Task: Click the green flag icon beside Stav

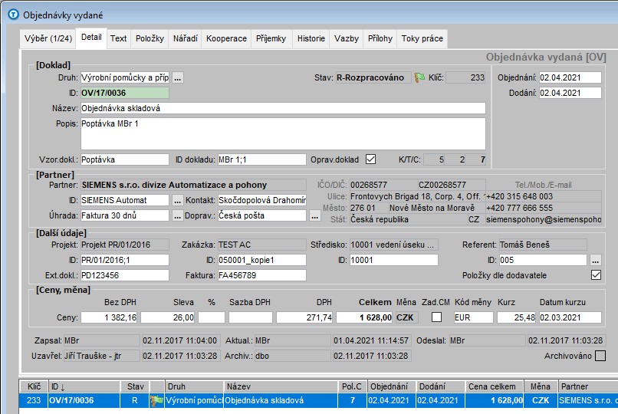Action: (x=419, y=77)
